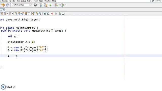Open the Refactor menu
The width and height of the screenshot is (162, 91).
click(x=12, y=1)
